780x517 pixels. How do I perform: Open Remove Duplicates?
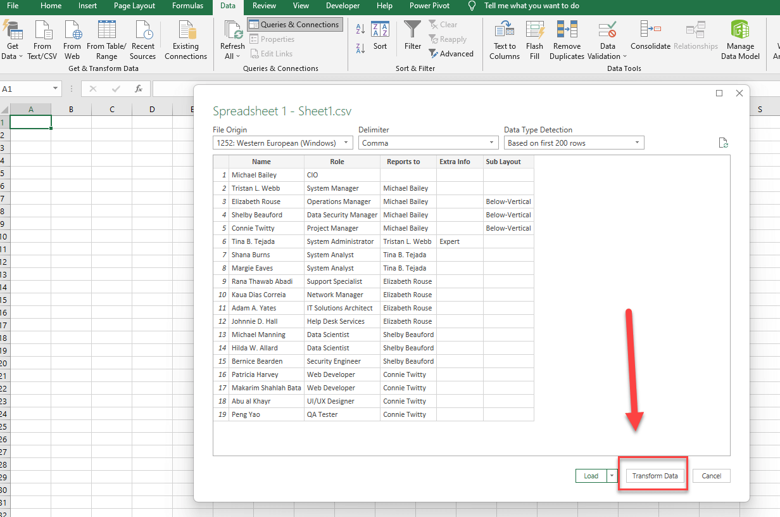click(x=566, y=39)
